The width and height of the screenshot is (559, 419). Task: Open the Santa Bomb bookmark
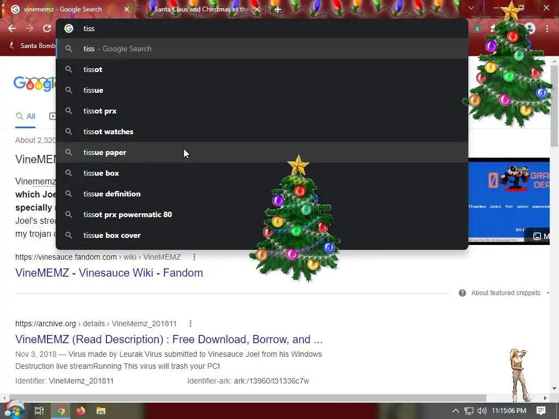[32, 46]
